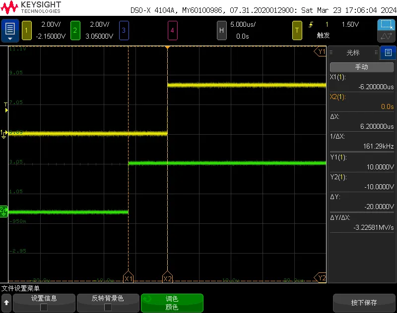Click the X2 cursor marker below the grid
The image size is (397, 313).
coord(167,278)
